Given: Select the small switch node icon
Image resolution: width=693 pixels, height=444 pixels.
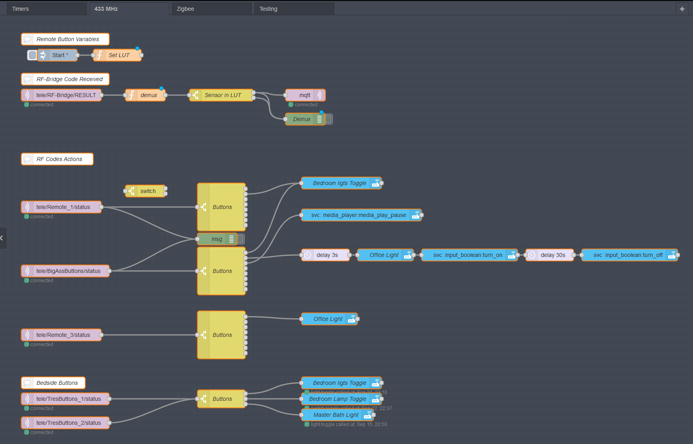Looking at the screenshot, I should 132,191.
